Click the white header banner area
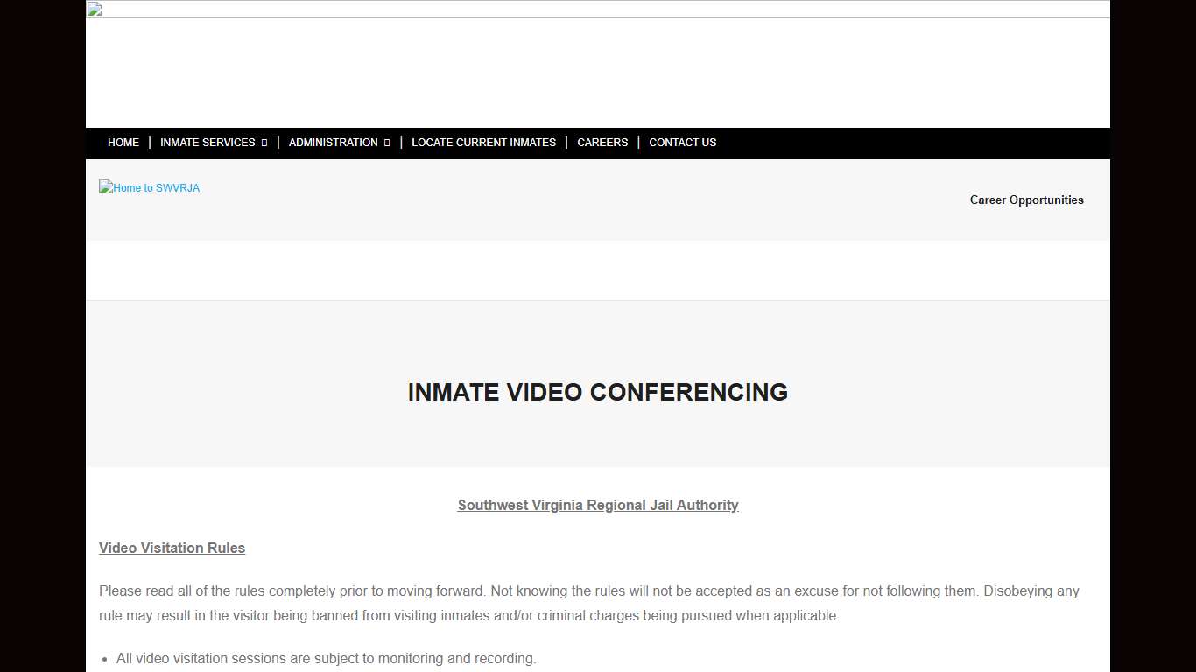Image resolution: width=1196 pixels, height=672 pixels. pos(598,70)
